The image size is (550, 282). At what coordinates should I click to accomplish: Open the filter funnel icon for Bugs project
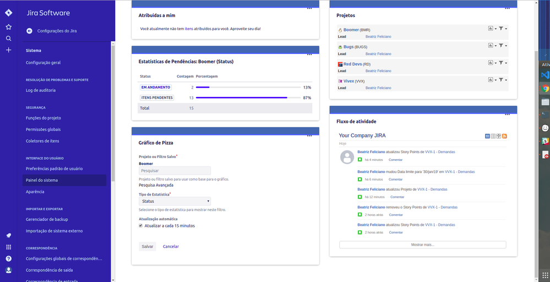pyautogui.click(x=501, y=46)
